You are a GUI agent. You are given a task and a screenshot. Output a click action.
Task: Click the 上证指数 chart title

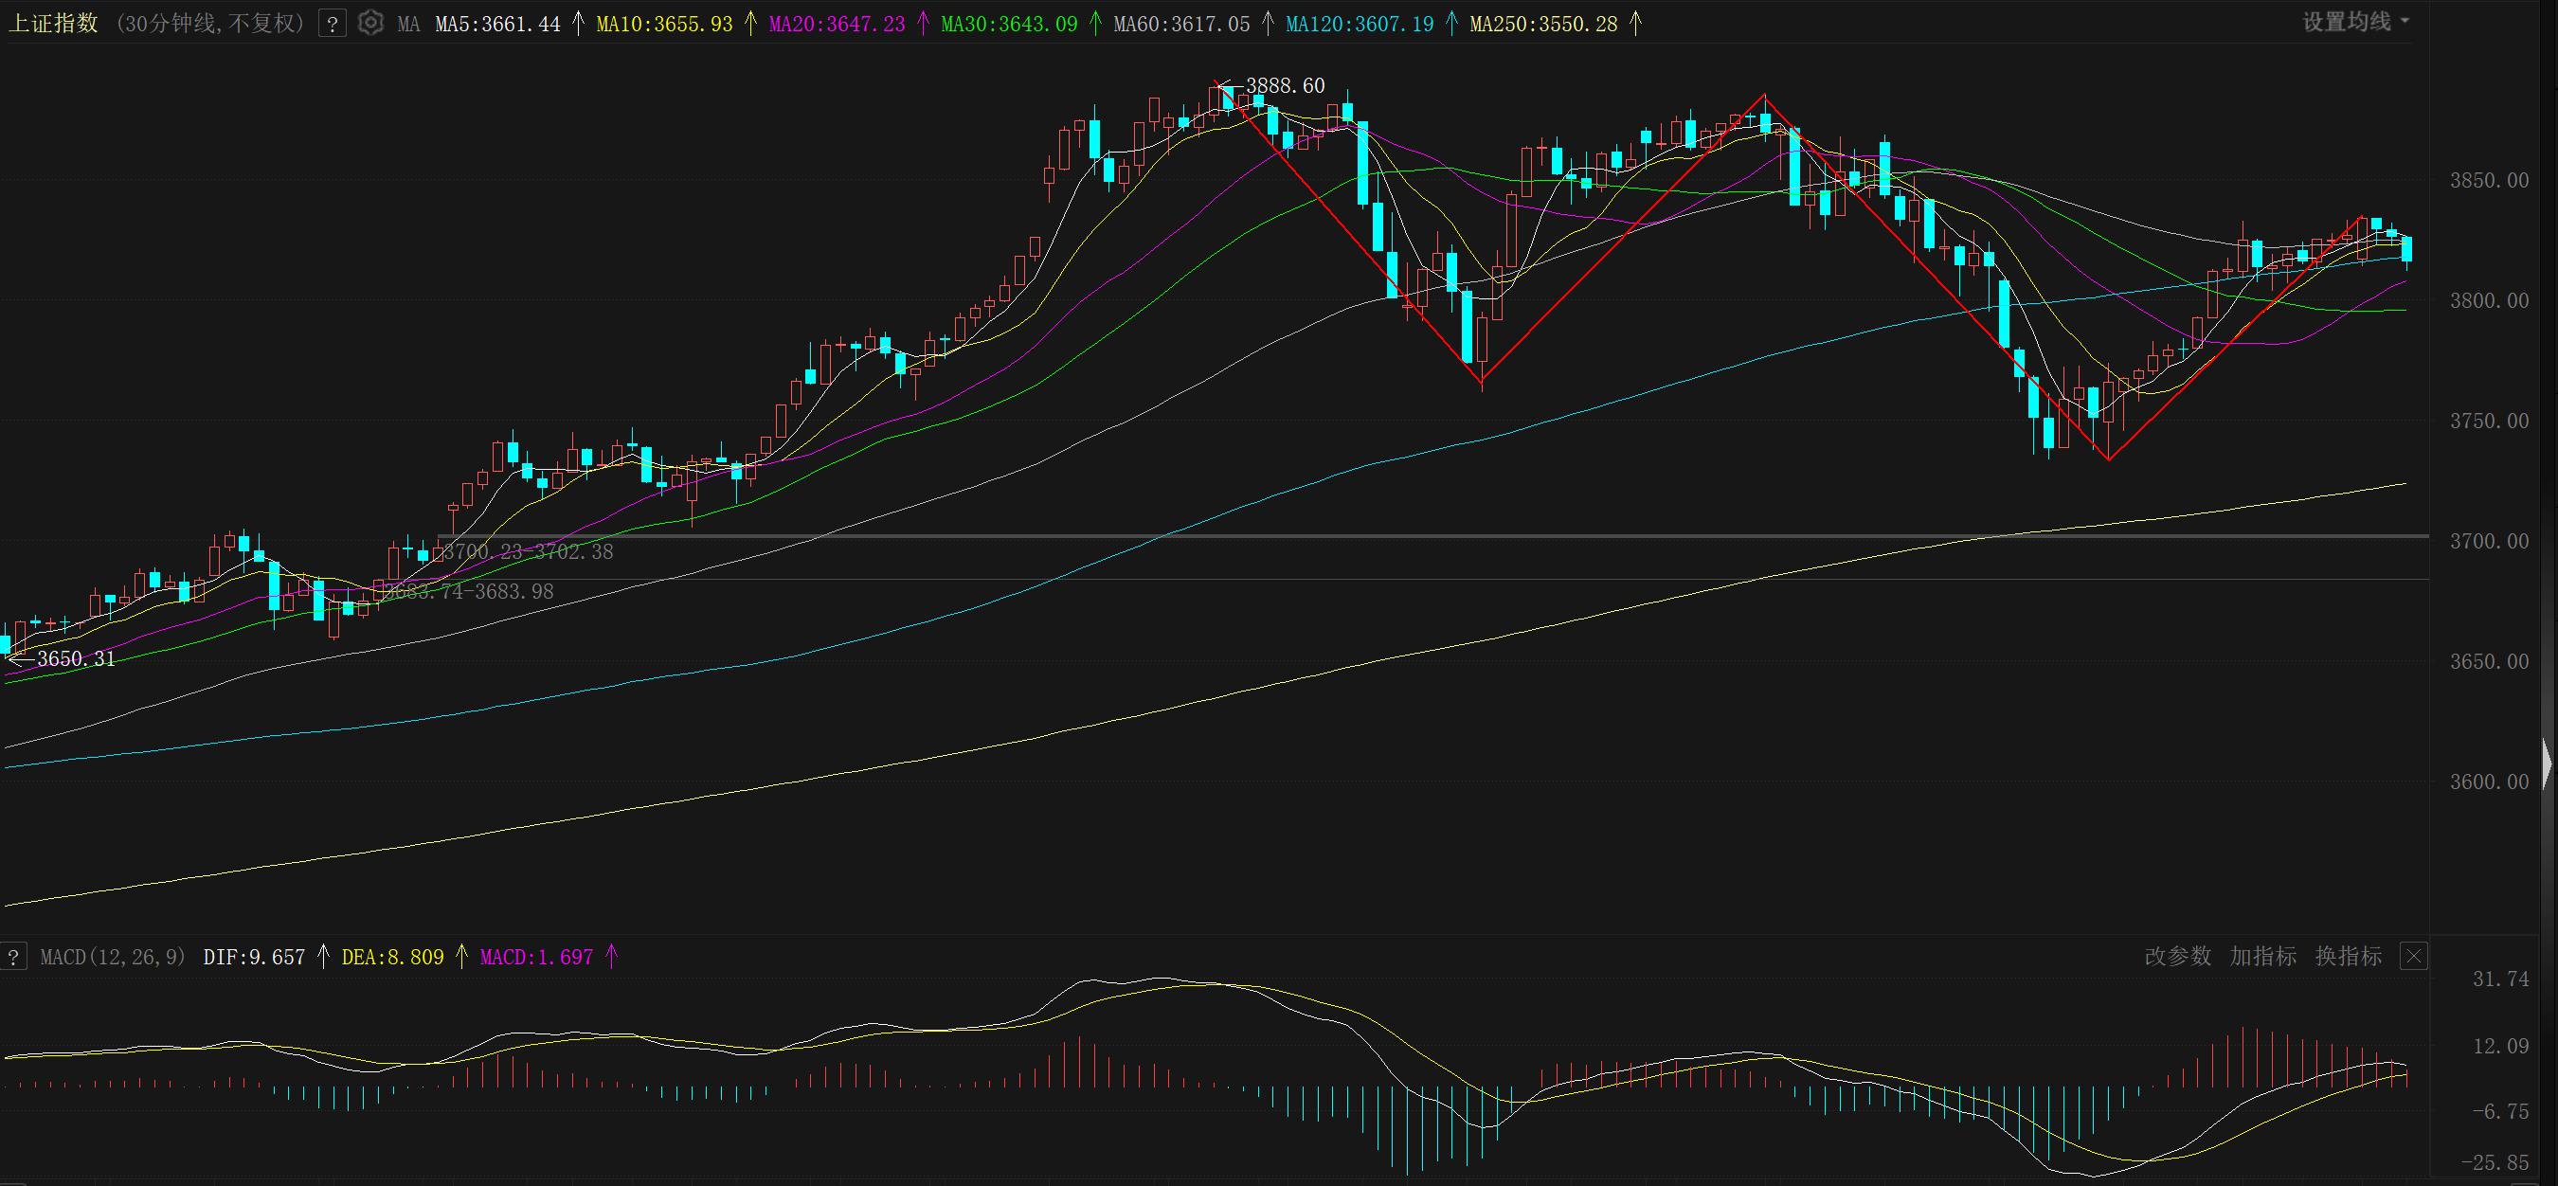pyautogui.click(x=54, y=24)
